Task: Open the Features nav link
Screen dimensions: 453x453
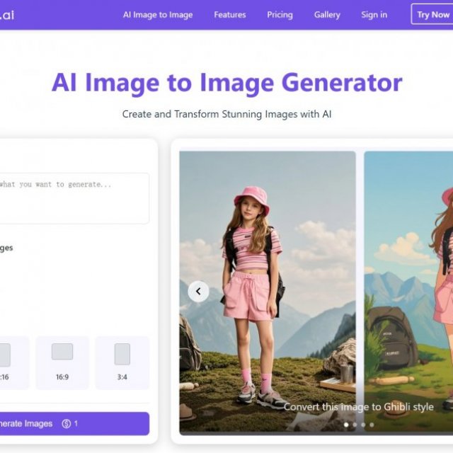Action: tap(230, 15)
